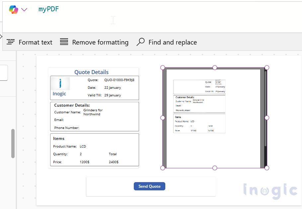
Task: Choose Format text from the toolbar
Action: [36, 42]
